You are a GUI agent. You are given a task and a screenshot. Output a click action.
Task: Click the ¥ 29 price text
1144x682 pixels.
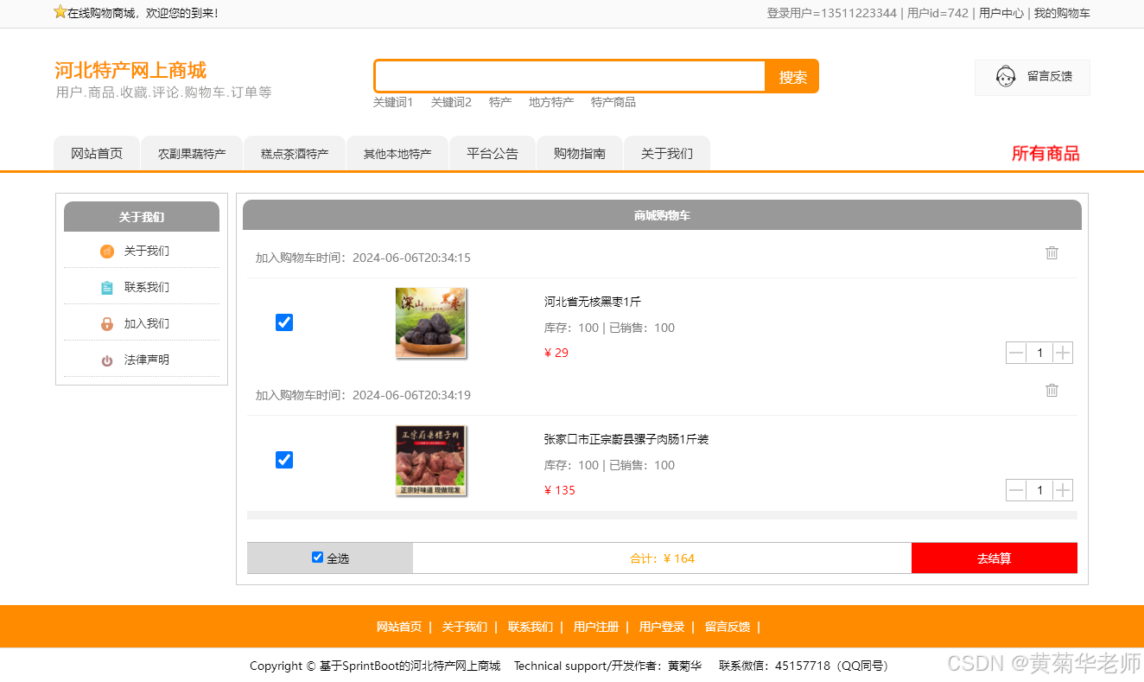pos(556,353)
